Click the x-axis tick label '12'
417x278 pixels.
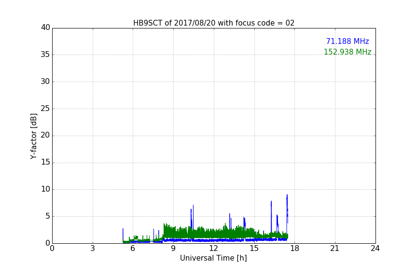[214, 249]
